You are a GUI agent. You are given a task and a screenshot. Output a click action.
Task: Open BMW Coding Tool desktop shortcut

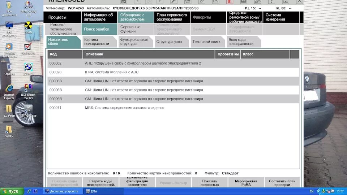pyautogui.click(x=28, y=9)
